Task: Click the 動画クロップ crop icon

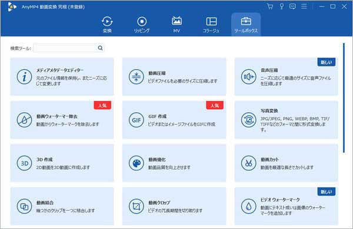Action: tap(136, 206)
